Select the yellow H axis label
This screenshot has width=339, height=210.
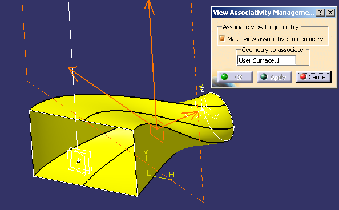coord(171,174)
